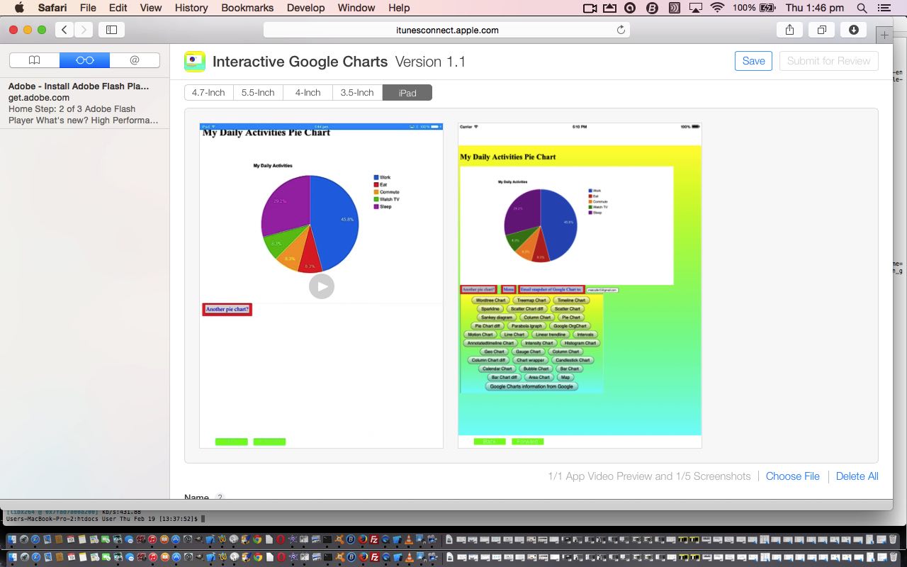This screenshot has height=567, width=907.
Task: Click the Save button
Action: (753, 61)
